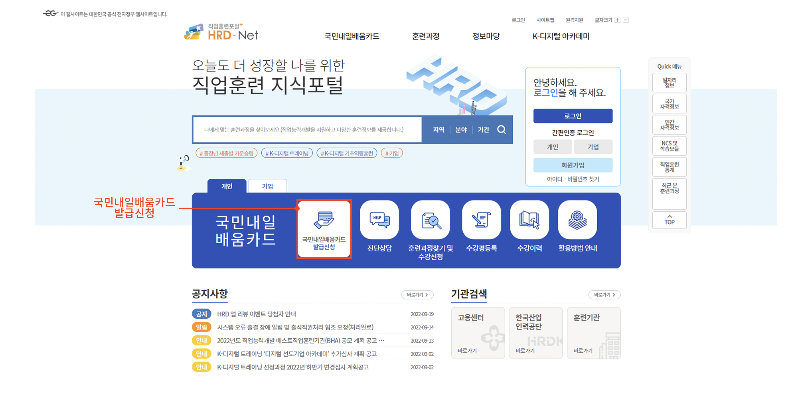Open the 활용방법 안내 icon
The height and width of the screenshot is (401, 790).
[x=577, y=220]
